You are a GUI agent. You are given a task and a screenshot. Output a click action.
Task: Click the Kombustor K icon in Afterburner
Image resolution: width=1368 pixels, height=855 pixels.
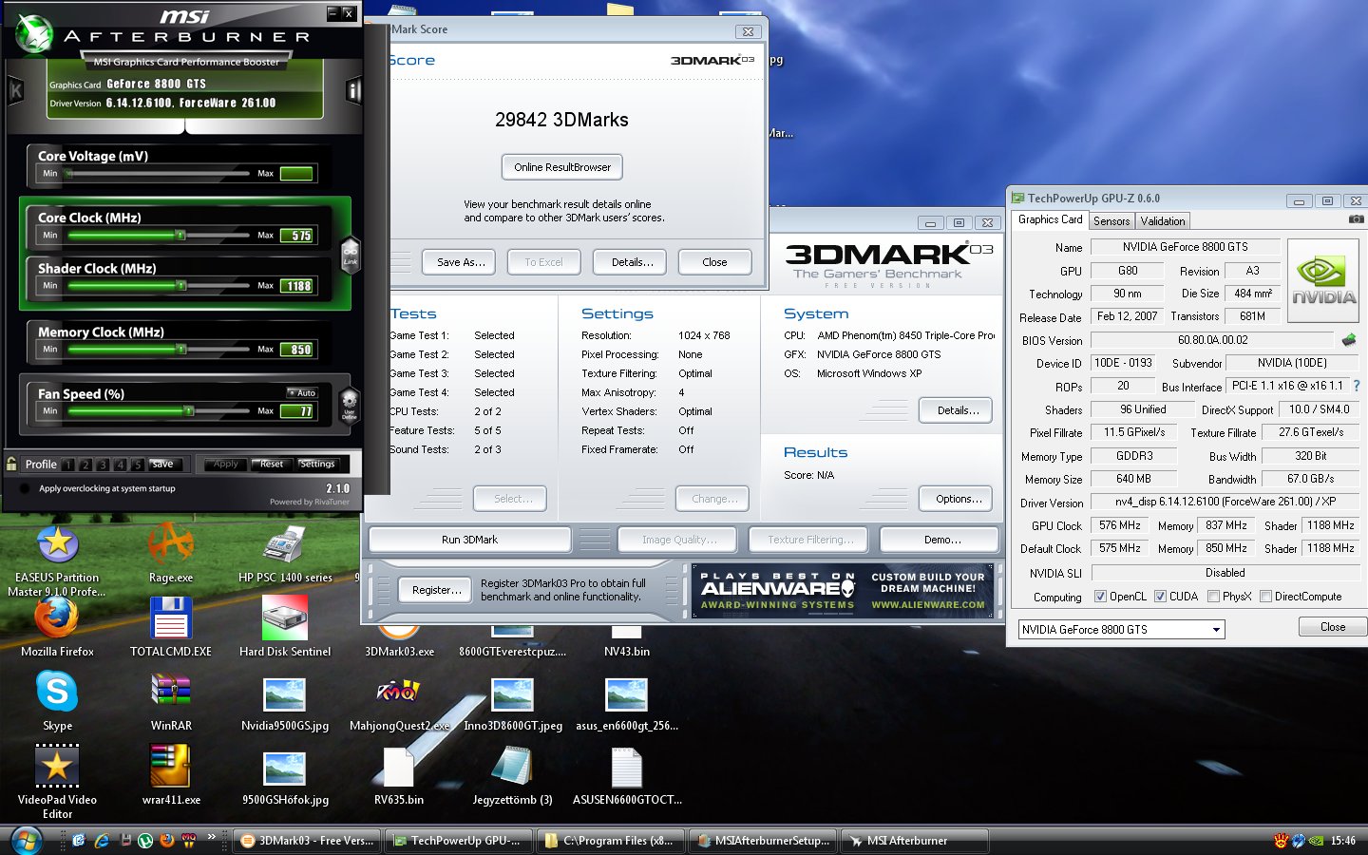pyautogui.click(x=15, y=91)
